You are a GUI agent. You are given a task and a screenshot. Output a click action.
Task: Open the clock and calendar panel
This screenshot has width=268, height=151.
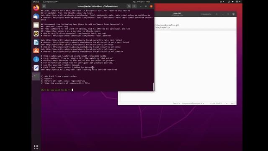point(142,2)
